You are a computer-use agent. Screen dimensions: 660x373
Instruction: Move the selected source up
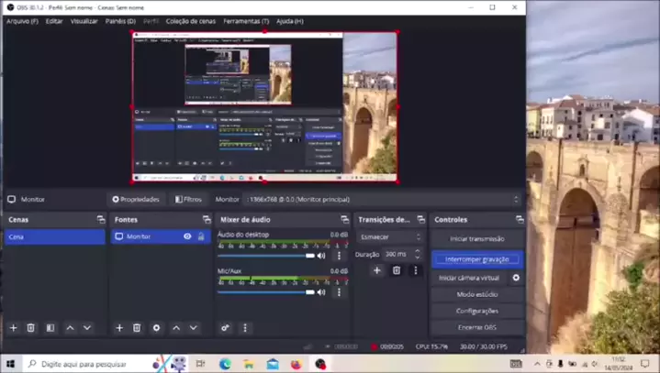[x=175, y=327]
